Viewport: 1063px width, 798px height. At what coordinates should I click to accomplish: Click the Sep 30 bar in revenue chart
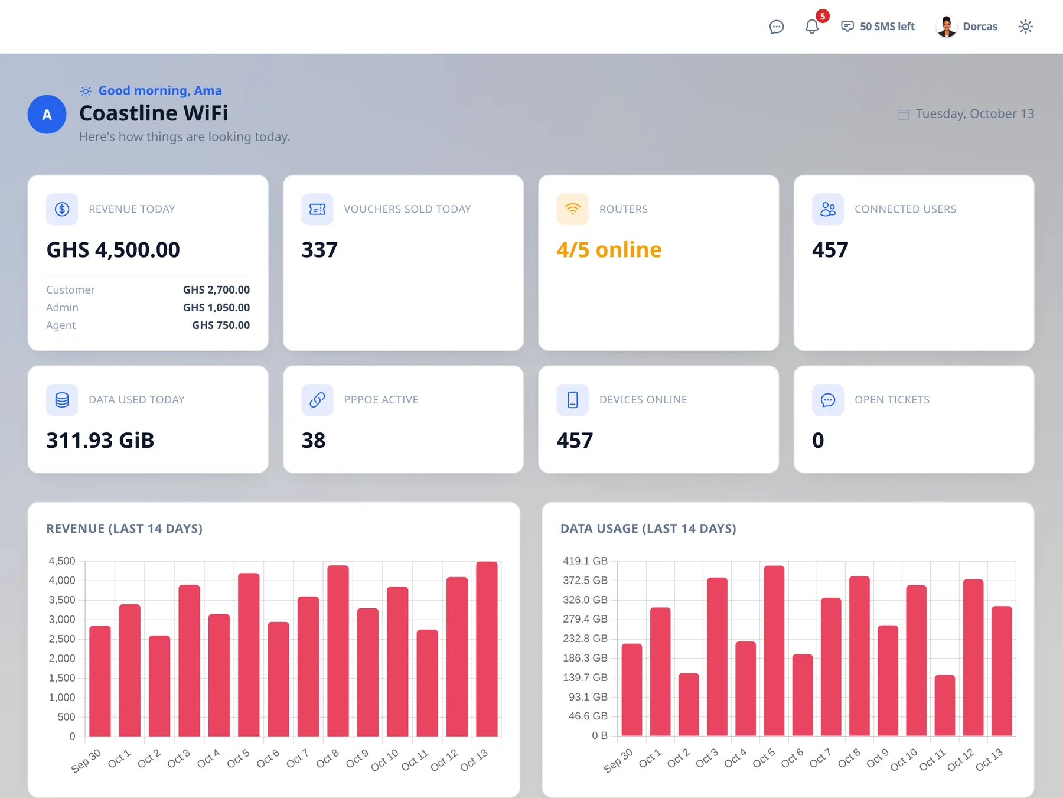coord(100,681)
